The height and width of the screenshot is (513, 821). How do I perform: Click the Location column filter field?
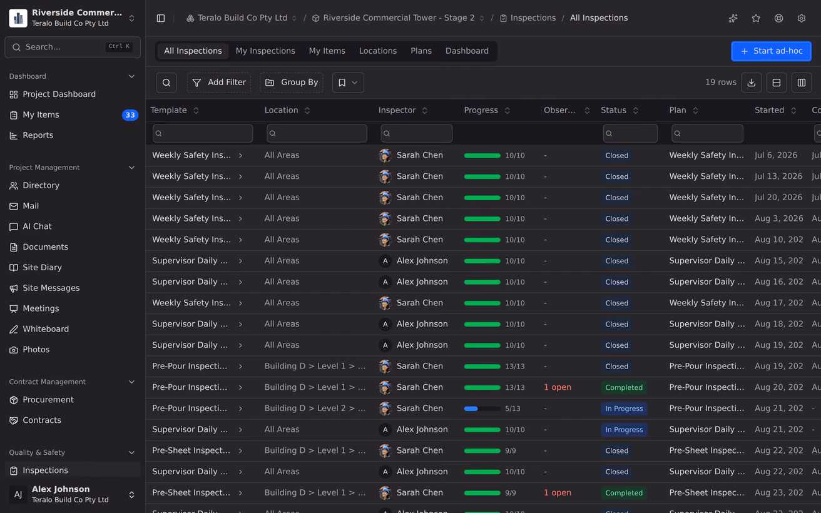pos(317,133)
